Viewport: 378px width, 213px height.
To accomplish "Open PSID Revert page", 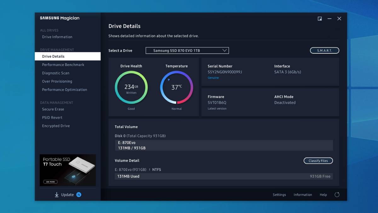I will (52, 117).
